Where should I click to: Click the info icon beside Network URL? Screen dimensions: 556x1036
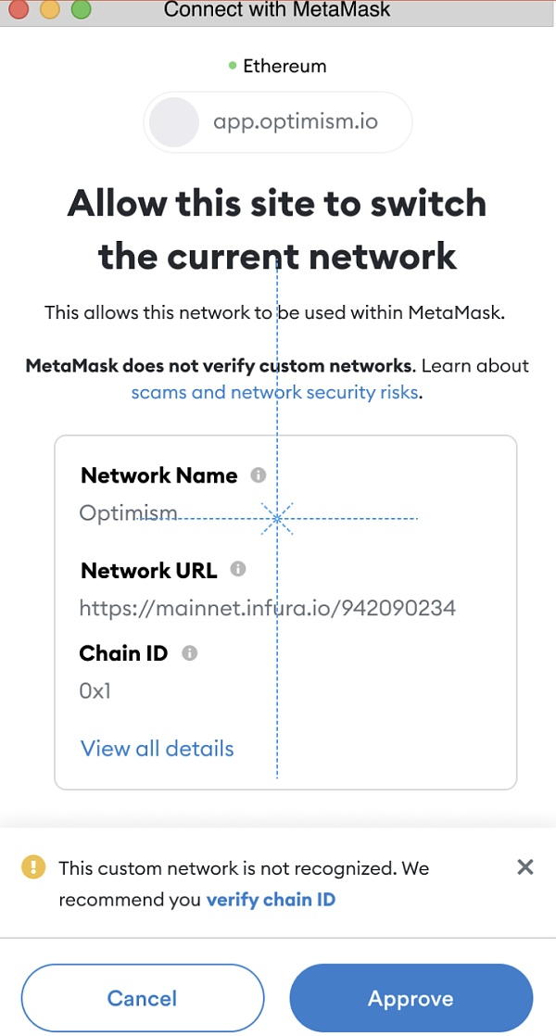238,569
